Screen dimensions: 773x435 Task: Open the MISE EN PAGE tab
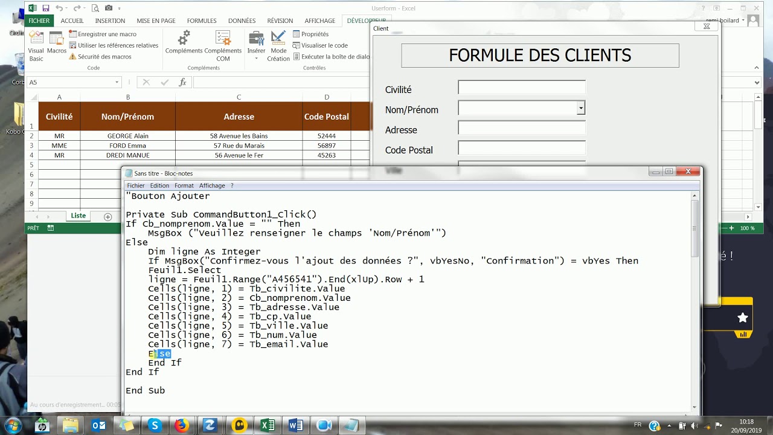click(156, 21)
